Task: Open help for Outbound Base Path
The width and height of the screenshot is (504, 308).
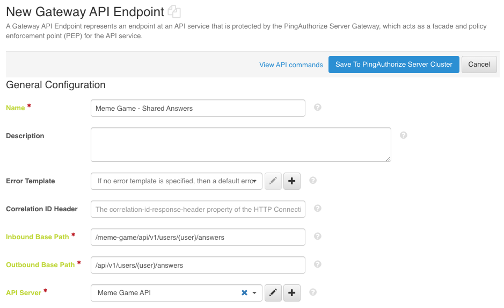Action: click(x=317, y=264)
